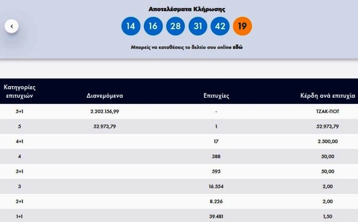This screenshot has width=358, height=222.
Task: Click the 'Επιτυχίες' column header
Action: pyautogui.click(x=216, y=96)
